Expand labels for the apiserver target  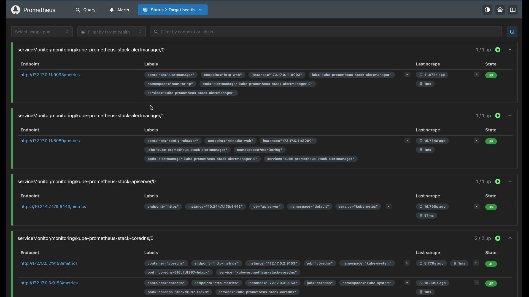tap(389, 207)
